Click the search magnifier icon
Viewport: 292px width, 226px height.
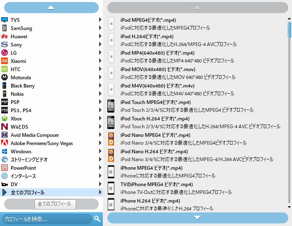pos(97,219)
